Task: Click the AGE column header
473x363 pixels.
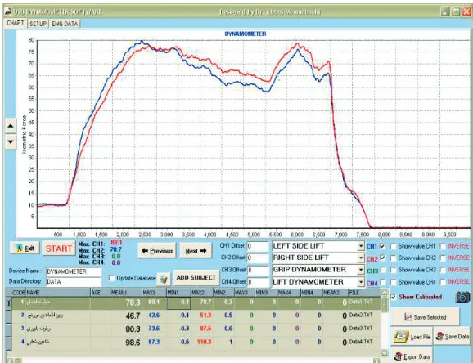Action: pos(100,293)
